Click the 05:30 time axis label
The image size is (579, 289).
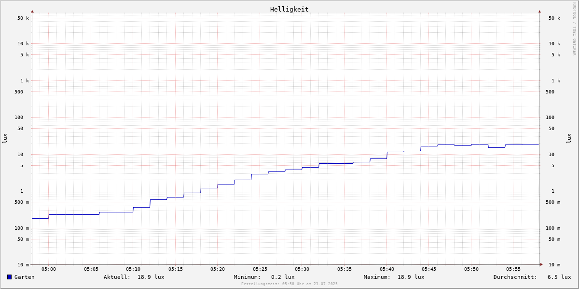[x=302, y=269]
